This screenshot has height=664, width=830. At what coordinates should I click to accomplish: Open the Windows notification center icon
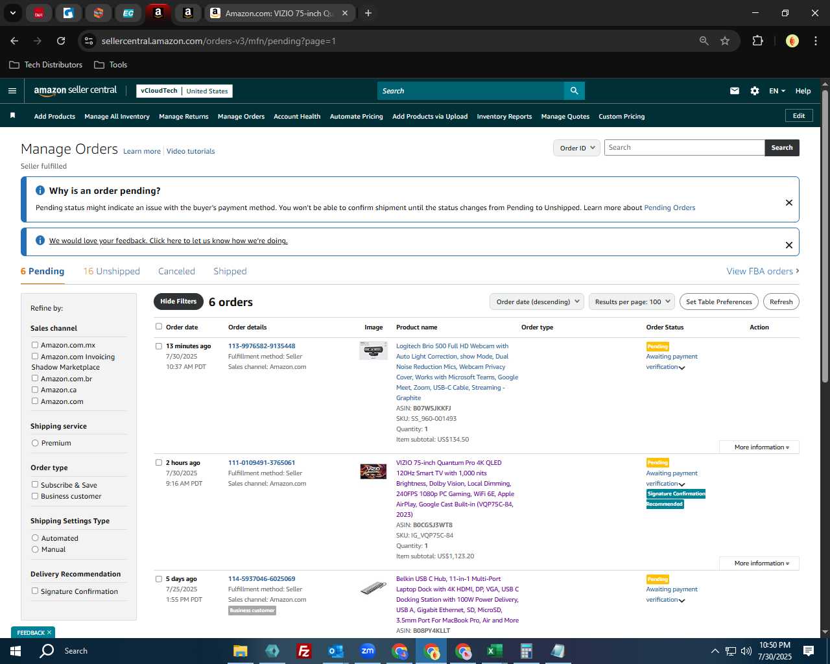[809, 651]
